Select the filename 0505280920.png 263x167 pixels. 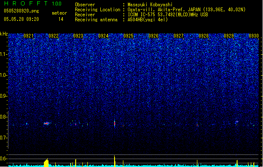[21, 11]
